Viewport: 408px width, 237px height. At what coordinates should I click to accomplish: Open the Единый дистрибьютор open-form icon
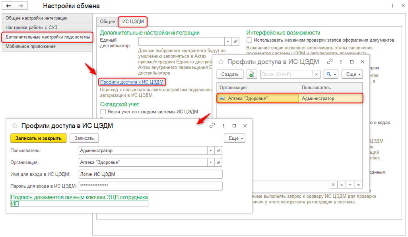[x=235, y=42]
